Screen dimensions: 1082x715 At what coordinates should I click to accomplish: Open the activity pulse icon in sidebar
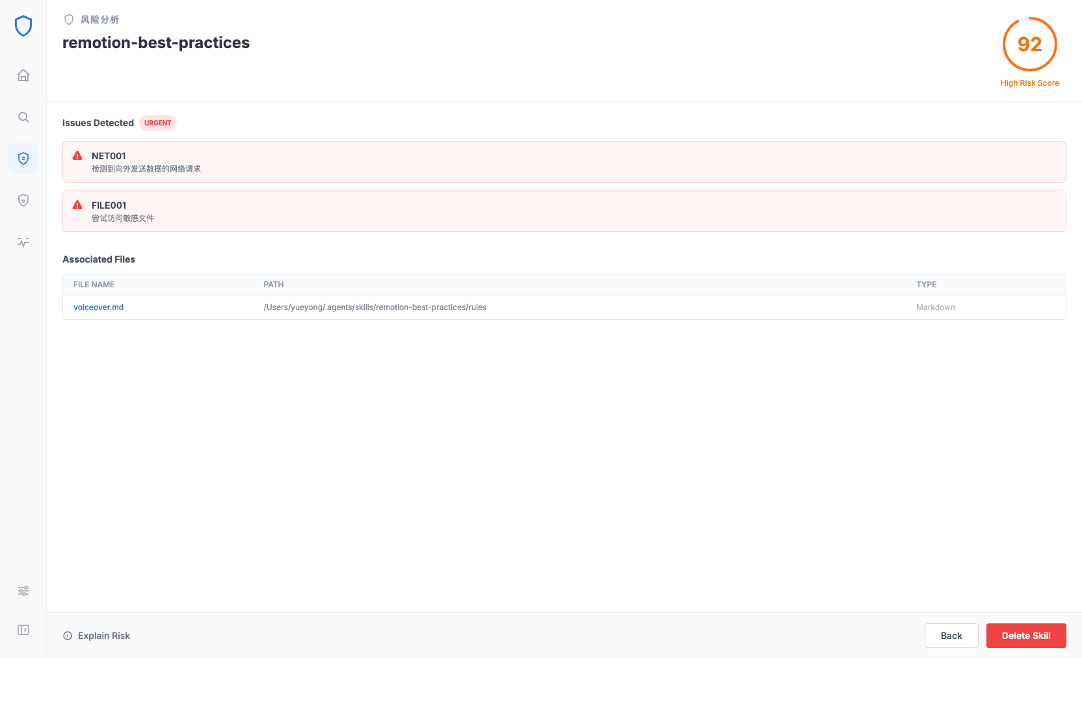pos(23,242)
